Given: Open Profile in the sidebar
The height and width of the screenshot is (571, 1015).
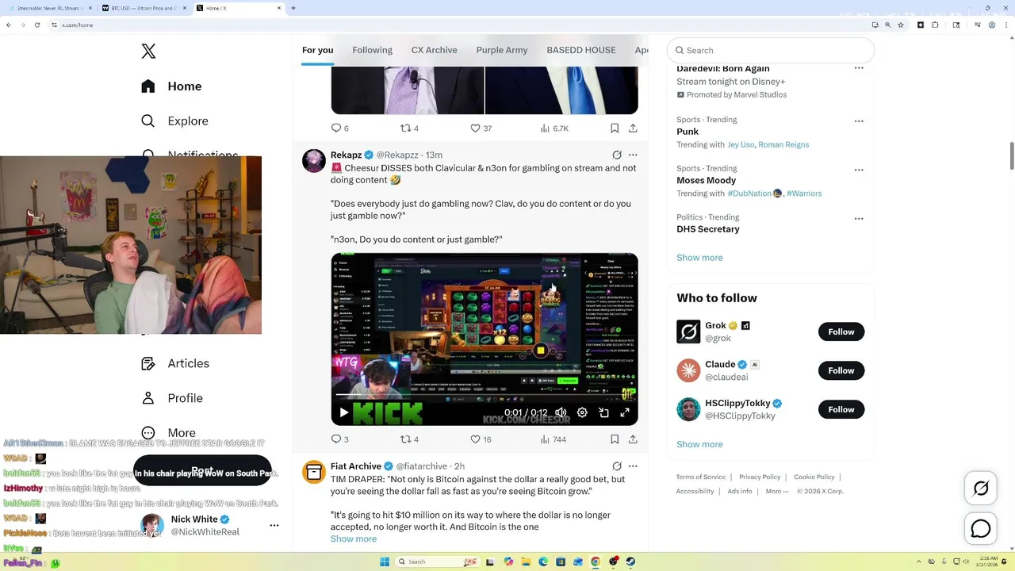Looking at the screenshot, I should tap(173, 398).
